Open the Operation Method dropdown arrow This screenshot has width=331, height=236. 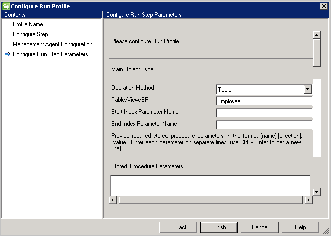coord(307,89)
